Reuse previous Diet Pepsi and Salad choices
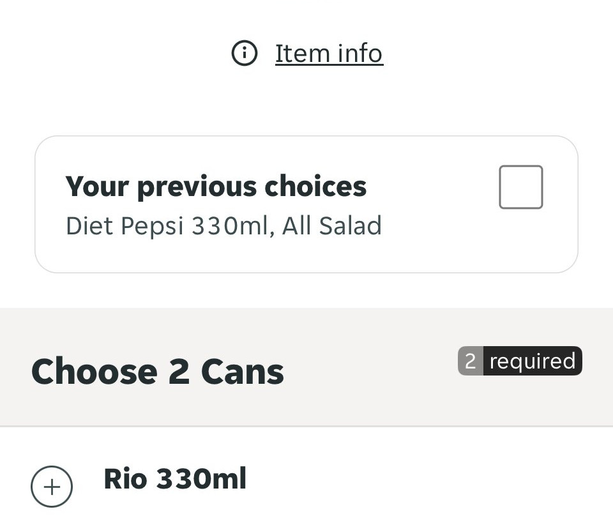This screenshot has width=613, height=516. tap(520, 187)
